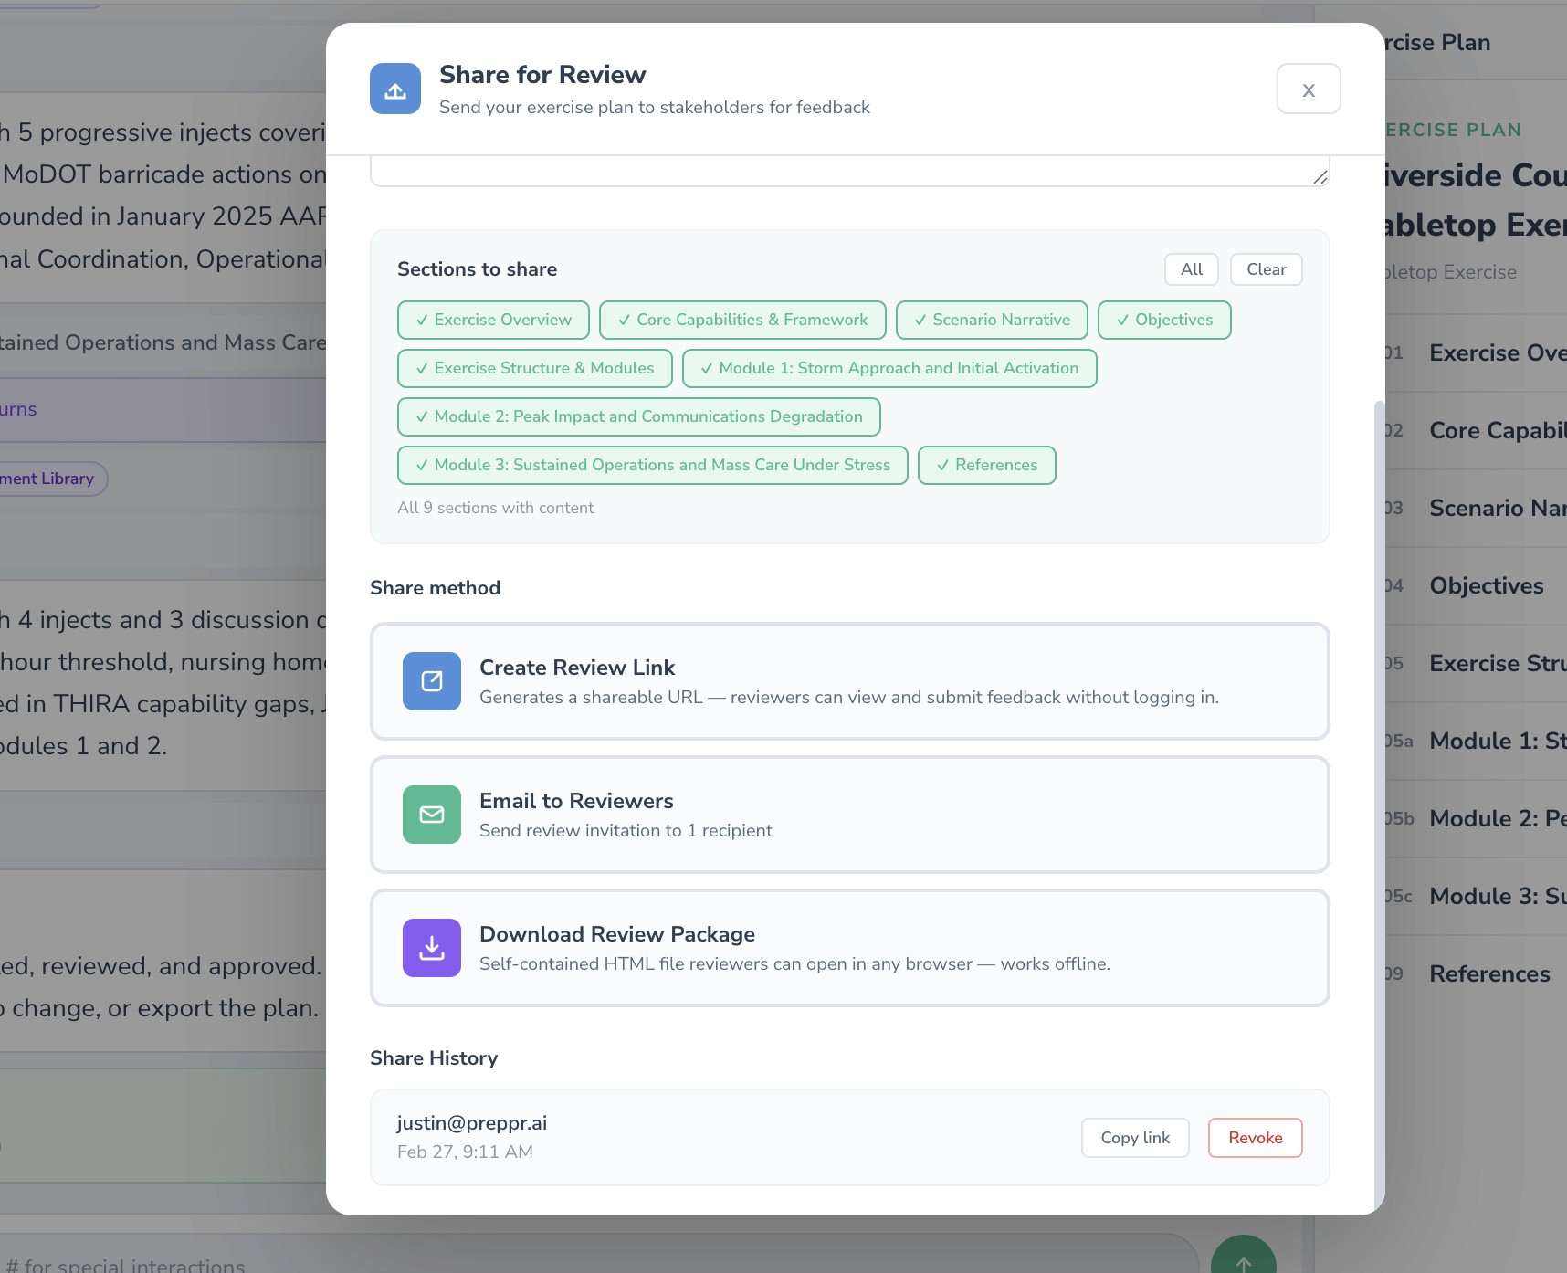Toggle Objectives section chip

(x=1164, y=320)
